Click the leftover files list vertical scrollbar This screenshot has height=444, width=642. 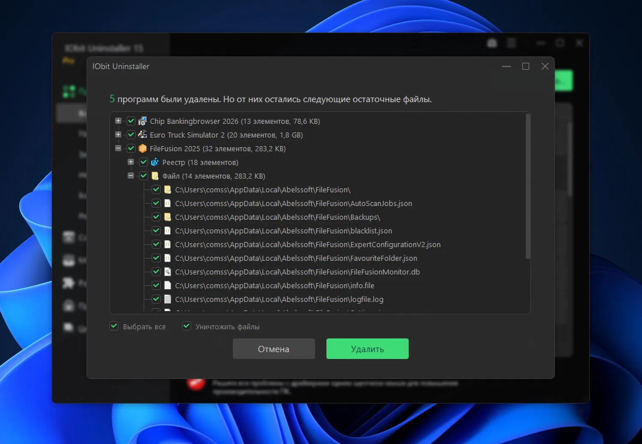coord(528,186)
